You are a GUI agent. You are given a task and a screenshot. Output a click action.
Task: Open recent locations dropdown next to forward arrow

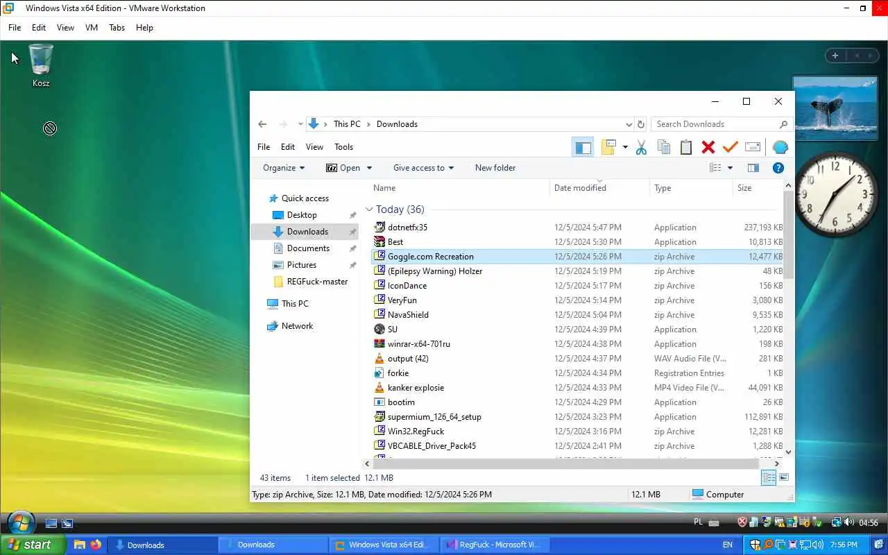click(x=300, y=124)
